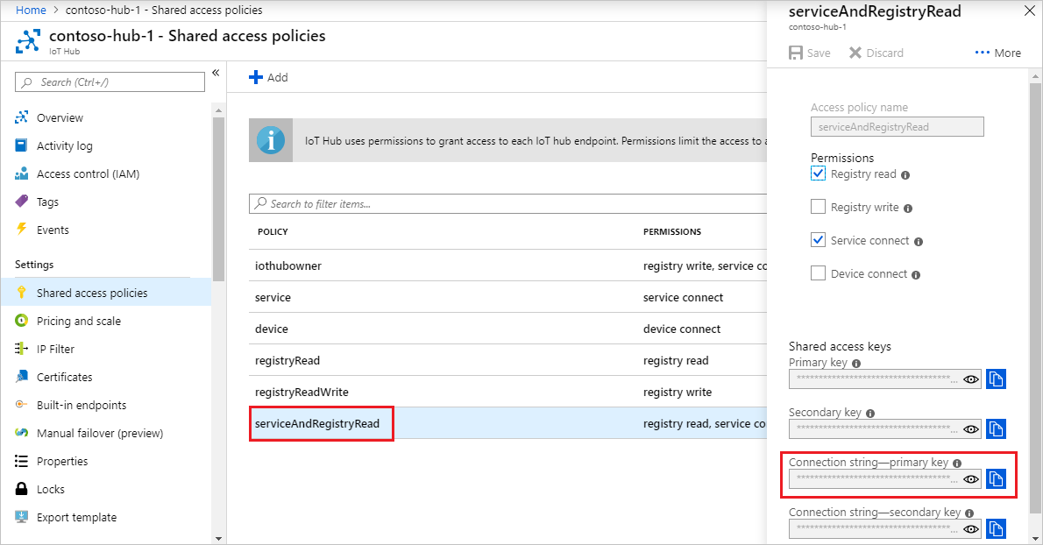Image resolution: width=1043 pixels, height=545 pixels.
Task: Click the info icon next to Service connect
Action: coord(919,241)
